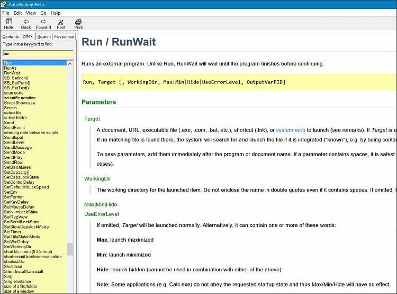Image resolution: width=397 pixels, height=294 pixels.
Task: Open the Go menu
Action: pyautogui.click(x=43, y=13)
